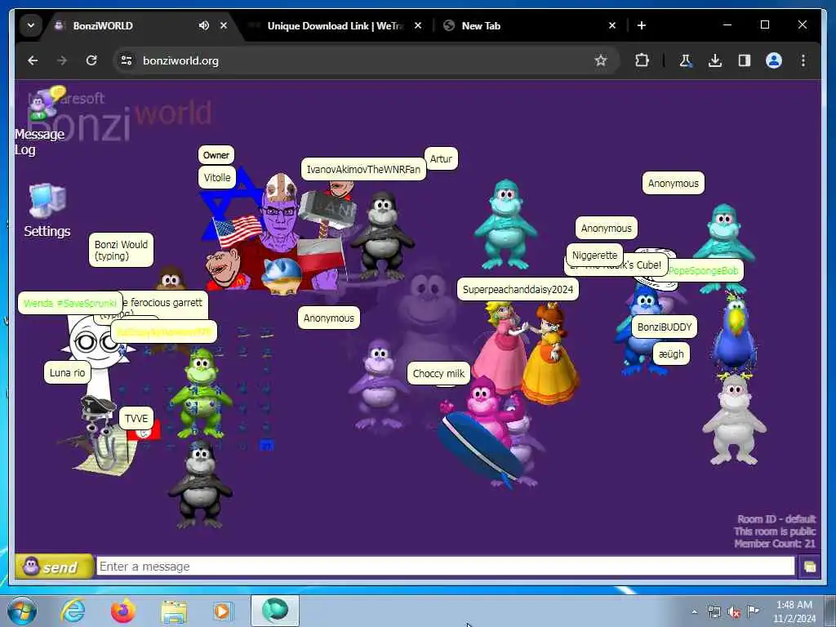This screenshot has width=836, height=627.
Task: Focus the 'Enter a message' input field
Action: pos(445,567)
